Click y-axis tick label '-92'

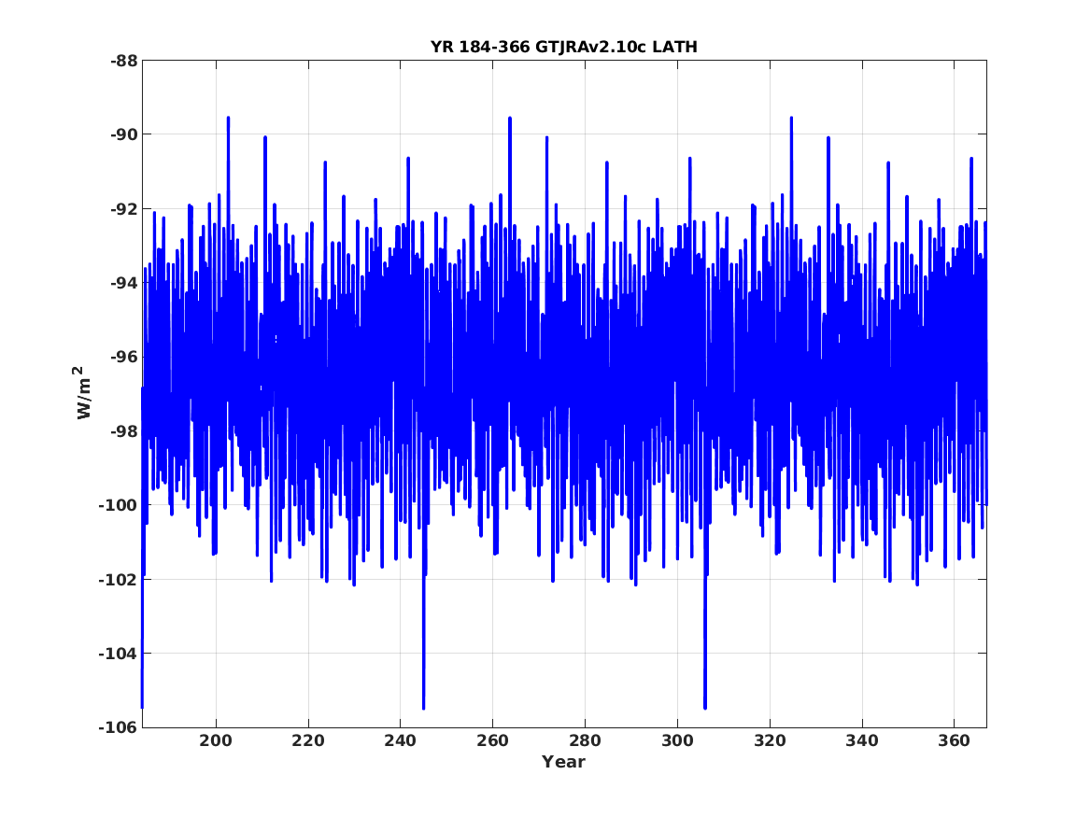[123, 208]
